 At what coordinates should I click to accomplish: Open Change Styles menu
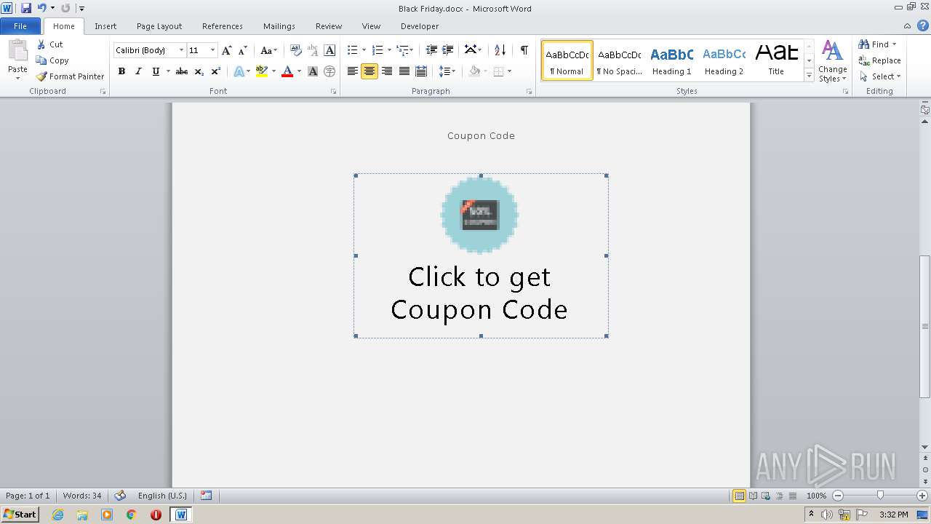[x=832, y=61]
